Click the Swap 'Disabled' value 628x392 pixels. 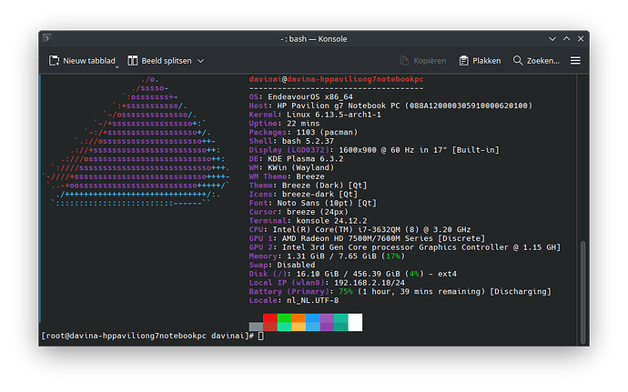(296, 265)
